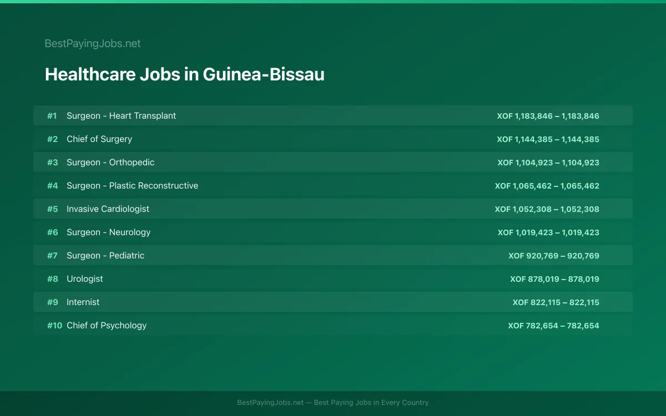The width and height of the screenshot is (666, 416).
Task: Select the Internist job title
Action: click(x=83, y=302)
